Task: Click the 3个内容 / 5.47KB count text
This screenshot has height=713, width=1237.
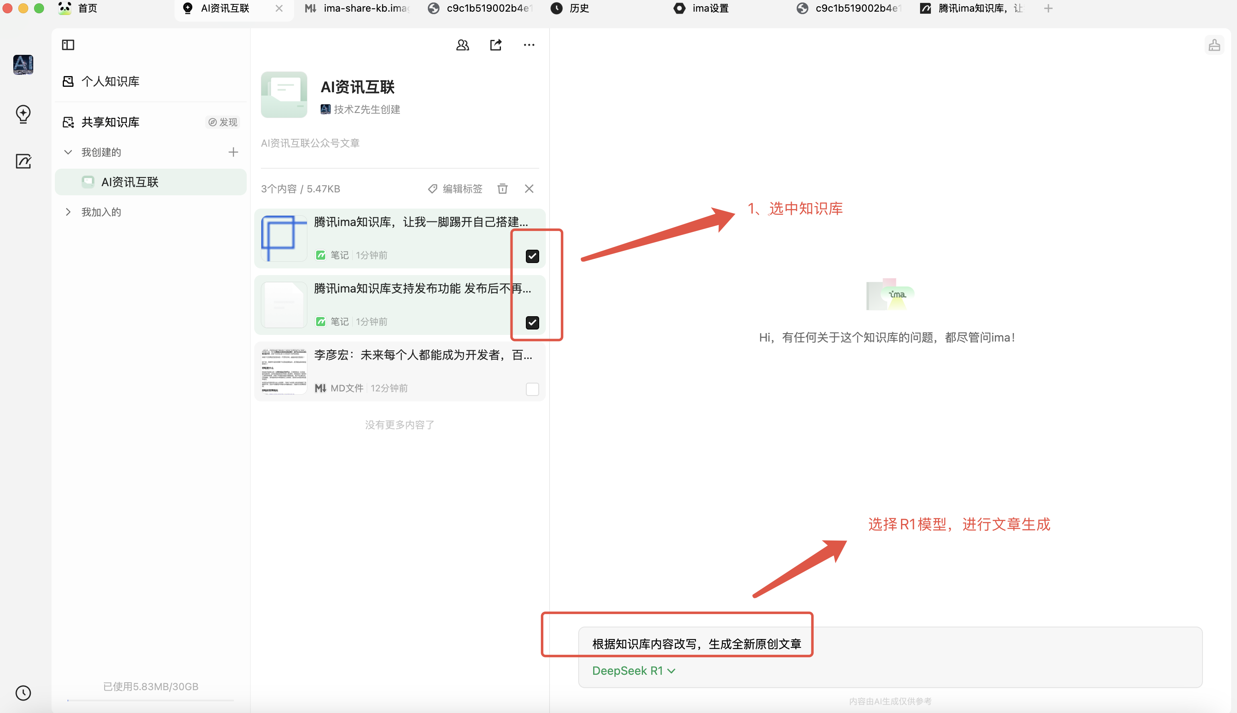Action: (301, 189)
